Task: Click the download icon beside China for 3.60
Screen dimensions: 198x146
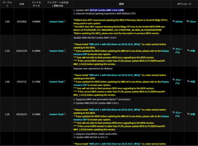Action: pos(188,21)
